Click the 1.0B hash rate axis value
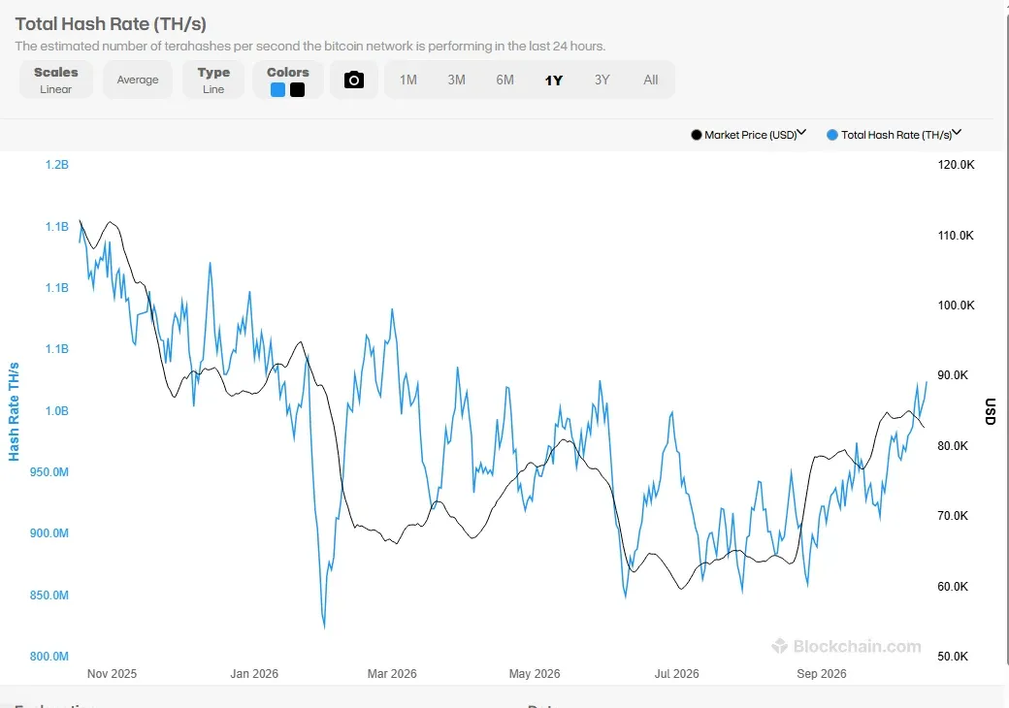Image resolution: width=1009 pixels, height=708 pixels. (56, 410)
